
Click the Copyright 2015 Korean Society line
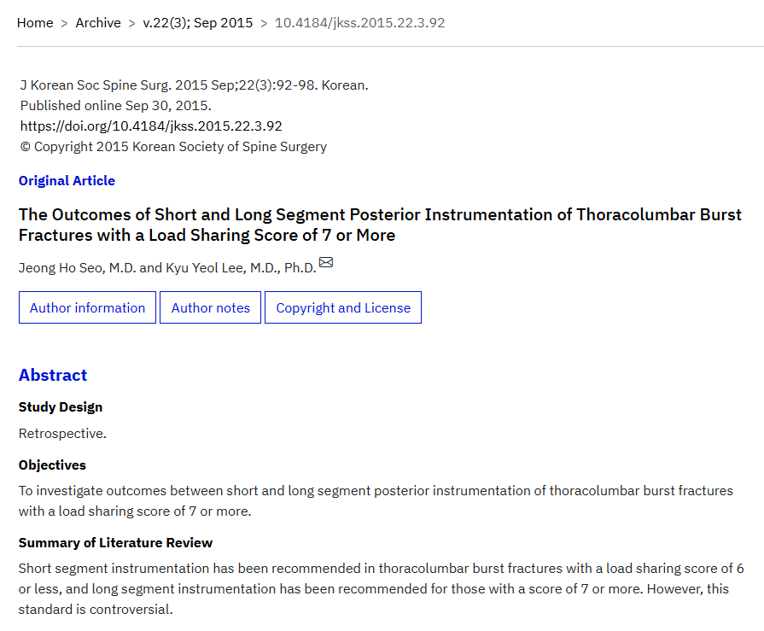pyautogui.click(x=173, y=147)
